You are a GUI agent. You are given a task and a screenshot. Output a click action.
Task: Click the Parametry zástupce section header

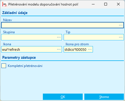click(19, 58)
